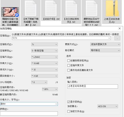Viewport: 124px width, 117px height.
Task: Open the 压缩格式 7z dropdown
Action: [x=44, y=44]
